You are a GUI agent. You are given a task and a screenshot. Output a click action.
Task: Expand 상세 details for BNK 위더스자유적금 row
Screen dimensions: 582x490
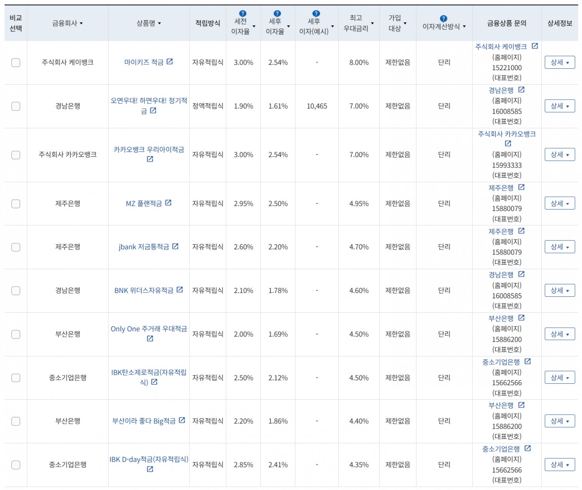click(x=560, y=291)
